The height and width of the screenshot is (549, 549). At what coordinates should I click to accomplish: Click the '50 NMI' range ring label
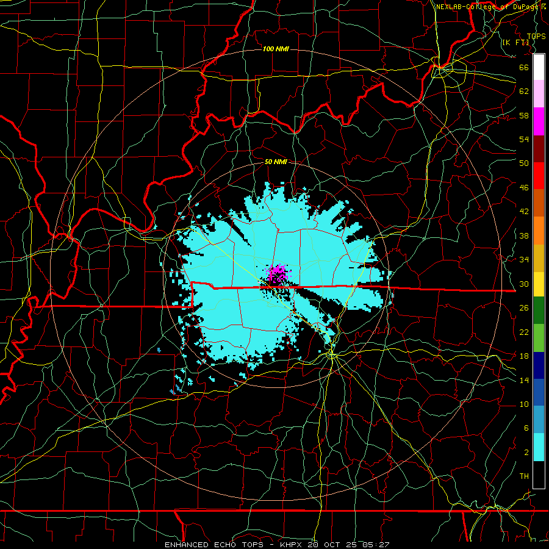pos(276,162)
